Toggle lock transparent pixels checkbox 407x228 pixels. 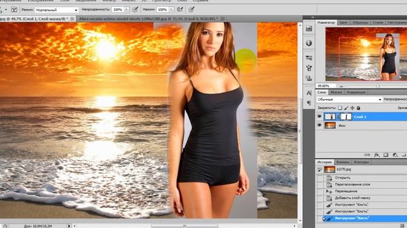pos(340,108)
